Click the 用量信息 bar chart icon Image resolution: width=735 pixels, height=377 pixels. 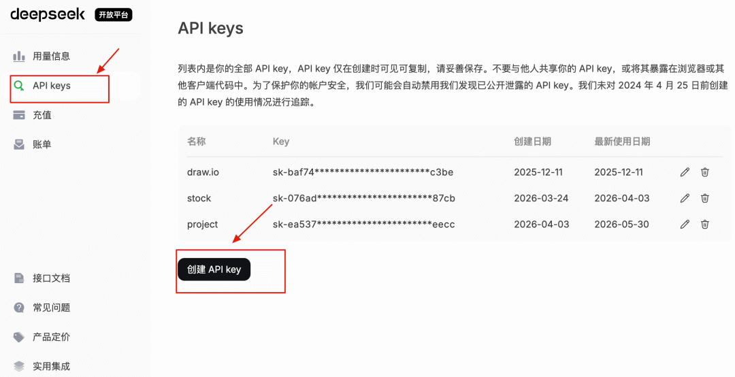pyautogui.click(x=19, y=56)
